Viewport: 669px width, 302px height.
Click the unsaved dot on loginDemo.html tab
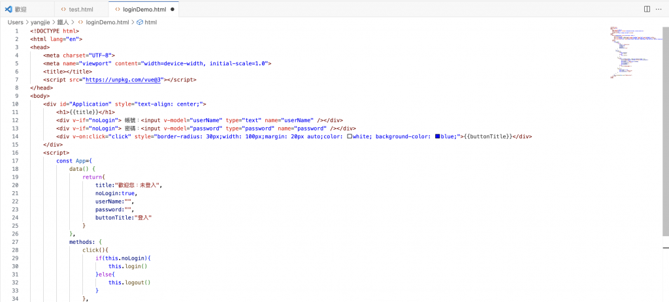(172, 9)
